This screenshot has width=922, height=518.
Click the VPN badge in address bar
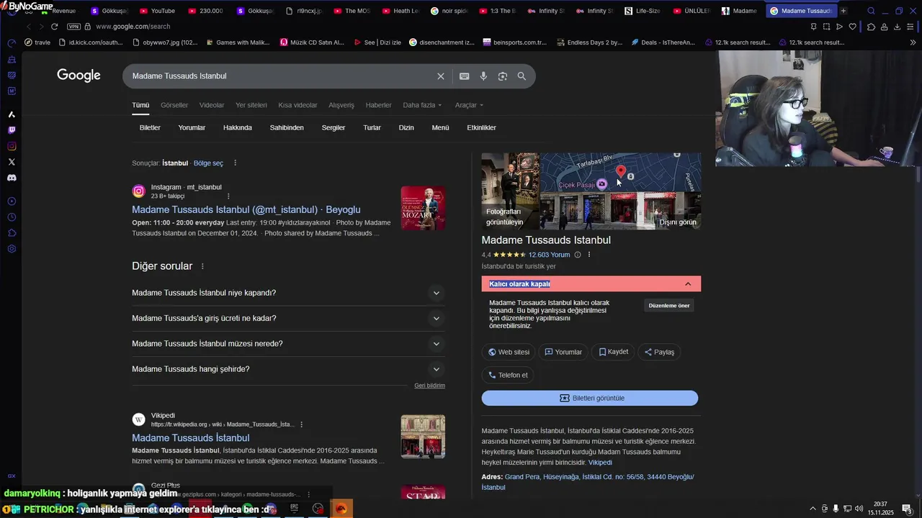click(x=73, y=27)
